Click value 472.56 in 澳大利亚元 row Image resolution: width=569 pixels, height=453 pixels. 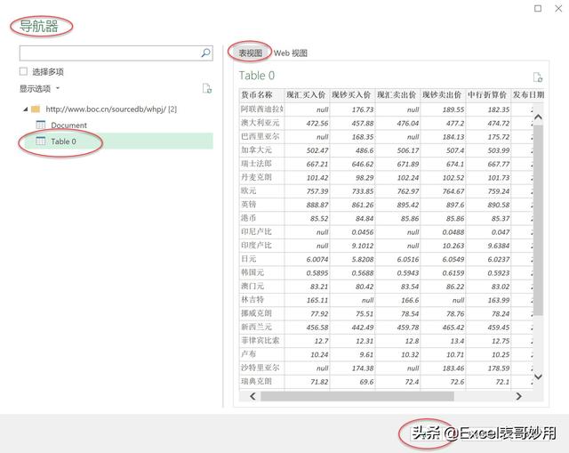point(317,124)
